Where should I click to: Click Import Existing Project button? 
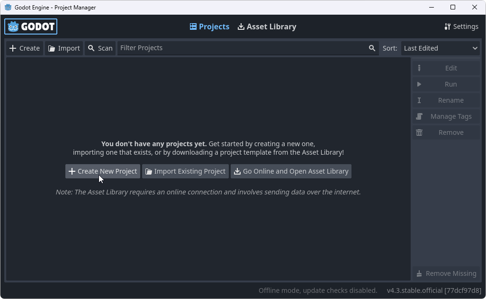185,171
